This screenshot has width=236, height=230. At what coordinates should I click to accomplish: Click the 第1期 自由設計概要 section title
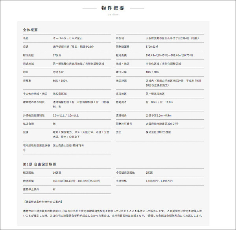click(x=39, y=164)
